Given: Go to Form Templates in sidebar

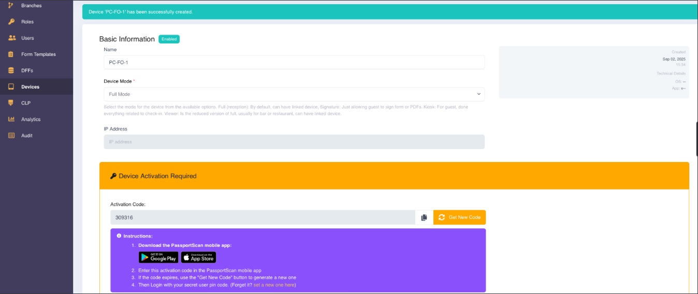Looking at the screenshot, I should point(38,54).
